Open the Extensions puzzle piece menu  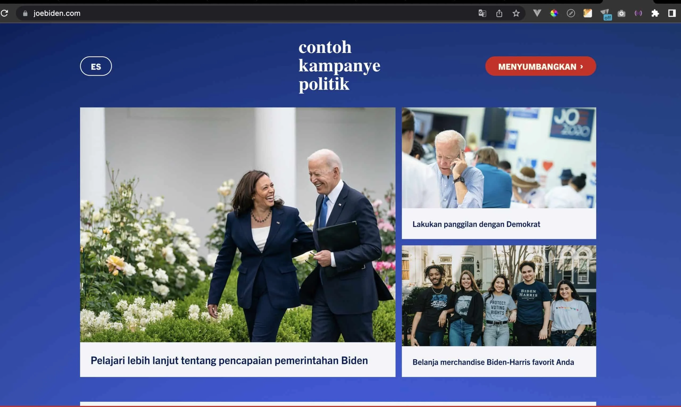[x=655, y=13]
